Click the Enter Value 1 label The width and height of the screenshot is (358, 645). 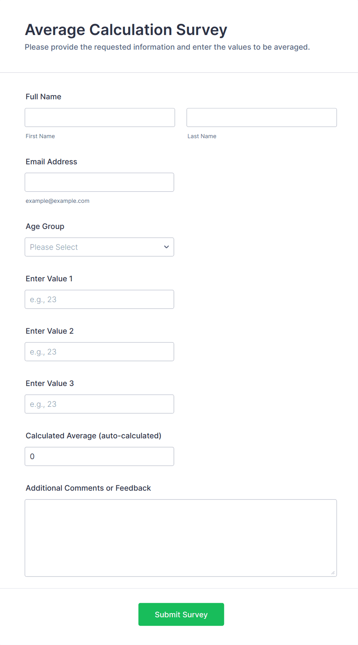pos(49,279)
